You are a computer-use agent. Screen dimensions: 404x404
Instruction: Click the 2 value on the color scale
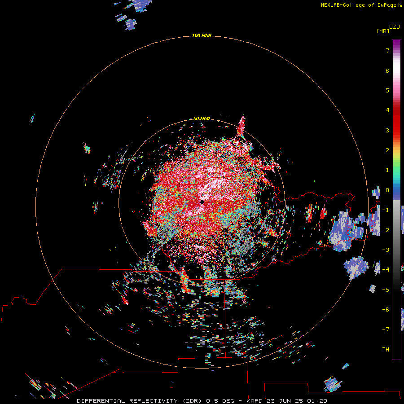[x=387, y=150]
